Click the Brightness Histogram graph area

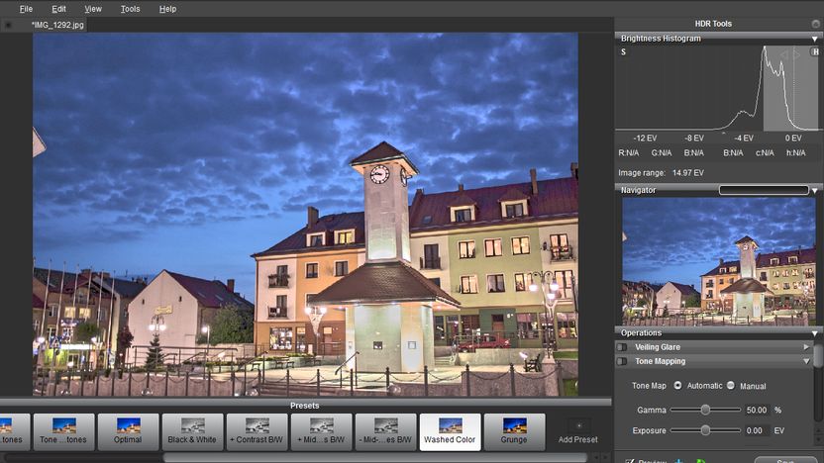point(717,88)
